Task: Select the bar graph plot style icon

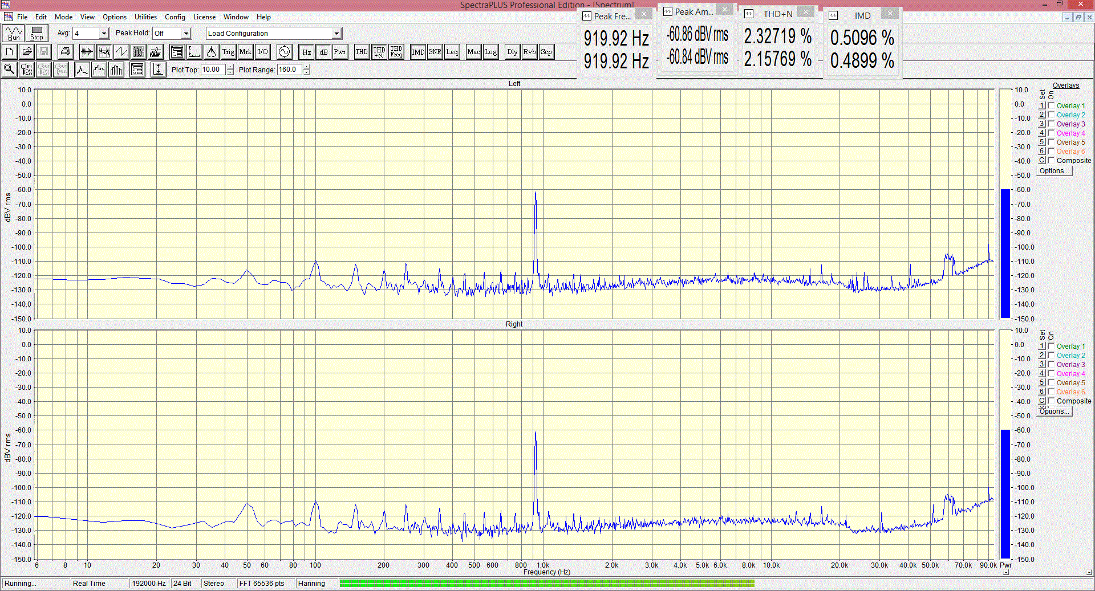Action: (116, 70)
